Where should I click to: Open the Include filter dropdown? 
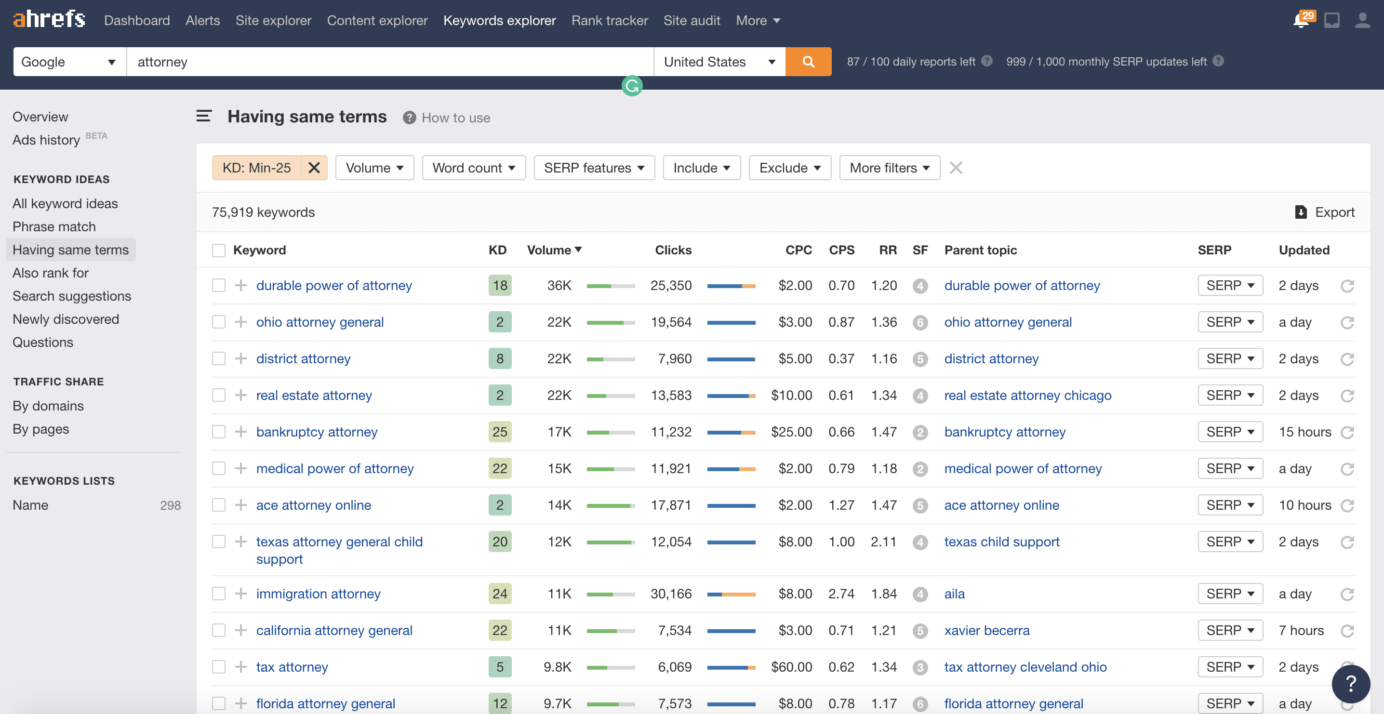pos(701,168)
